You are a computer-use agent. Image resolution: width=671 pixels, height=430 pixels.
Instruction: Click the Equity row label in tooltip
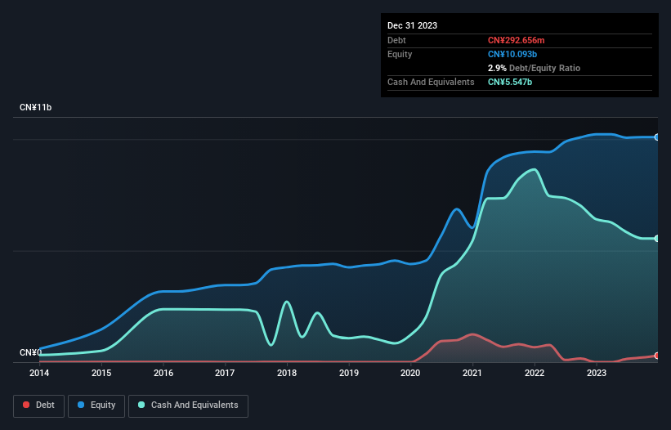(x=400, y=54)
